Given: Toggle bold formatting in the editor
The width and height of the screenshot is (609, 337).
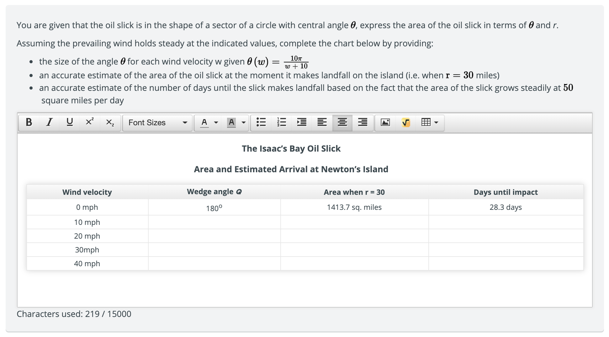Looking at the screenshot, I should click(29, 122).
